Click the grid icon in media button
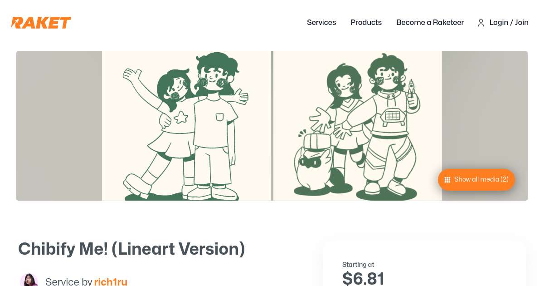The image size is (544, 286). (x=447, y=180)
